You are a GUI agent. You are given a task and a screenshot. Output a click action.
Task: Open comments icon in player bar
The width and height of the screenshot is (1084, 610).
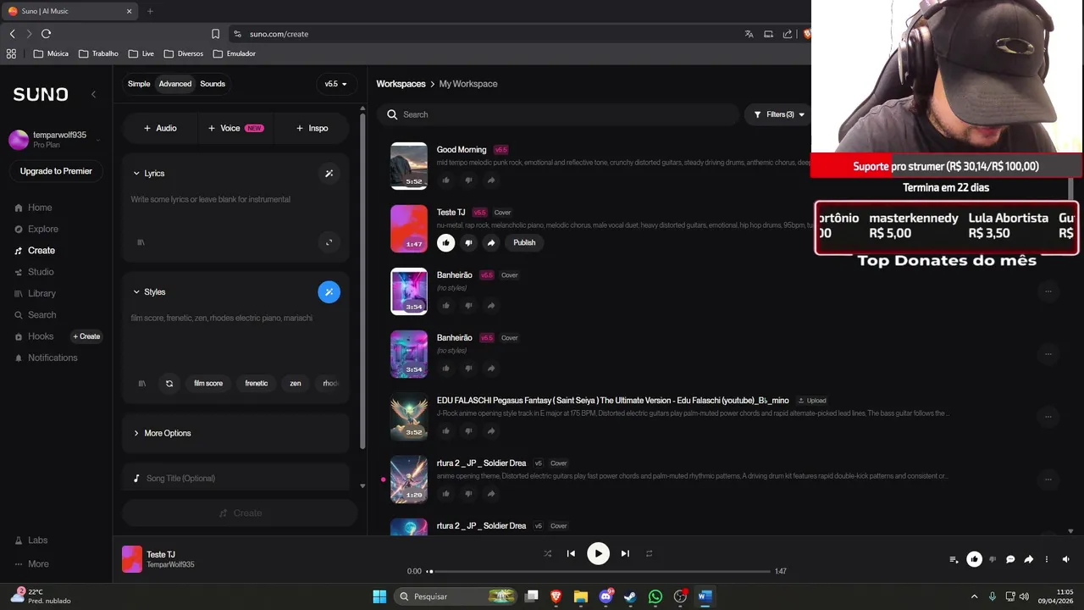tap(1010, 559)
